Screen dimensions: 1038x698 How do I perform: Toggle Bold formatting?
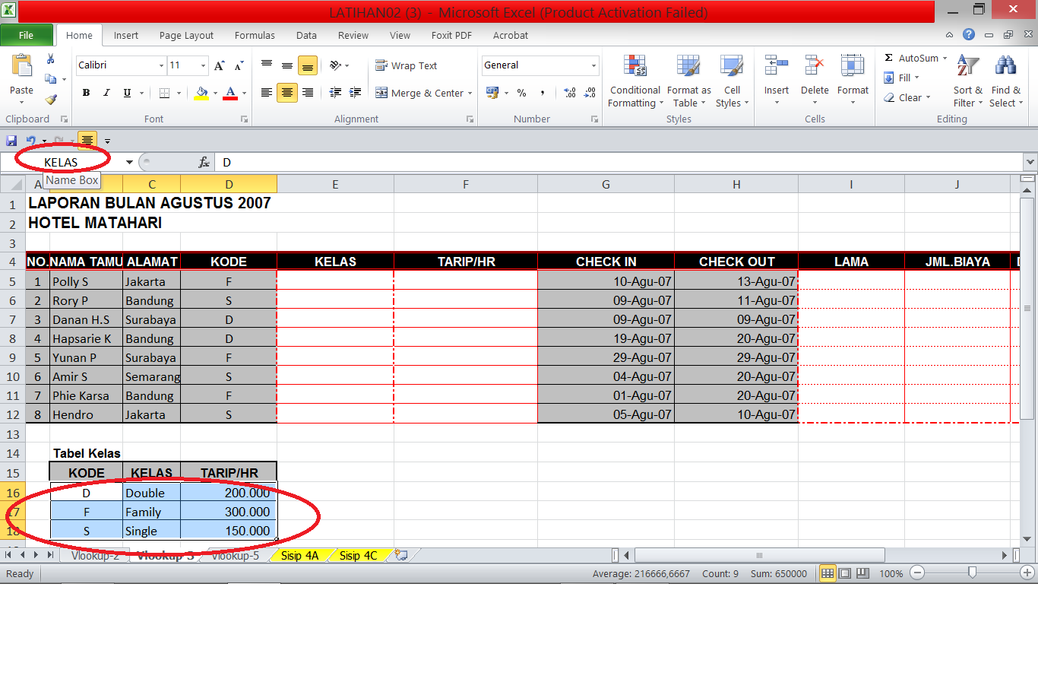(x=86, y=93)
